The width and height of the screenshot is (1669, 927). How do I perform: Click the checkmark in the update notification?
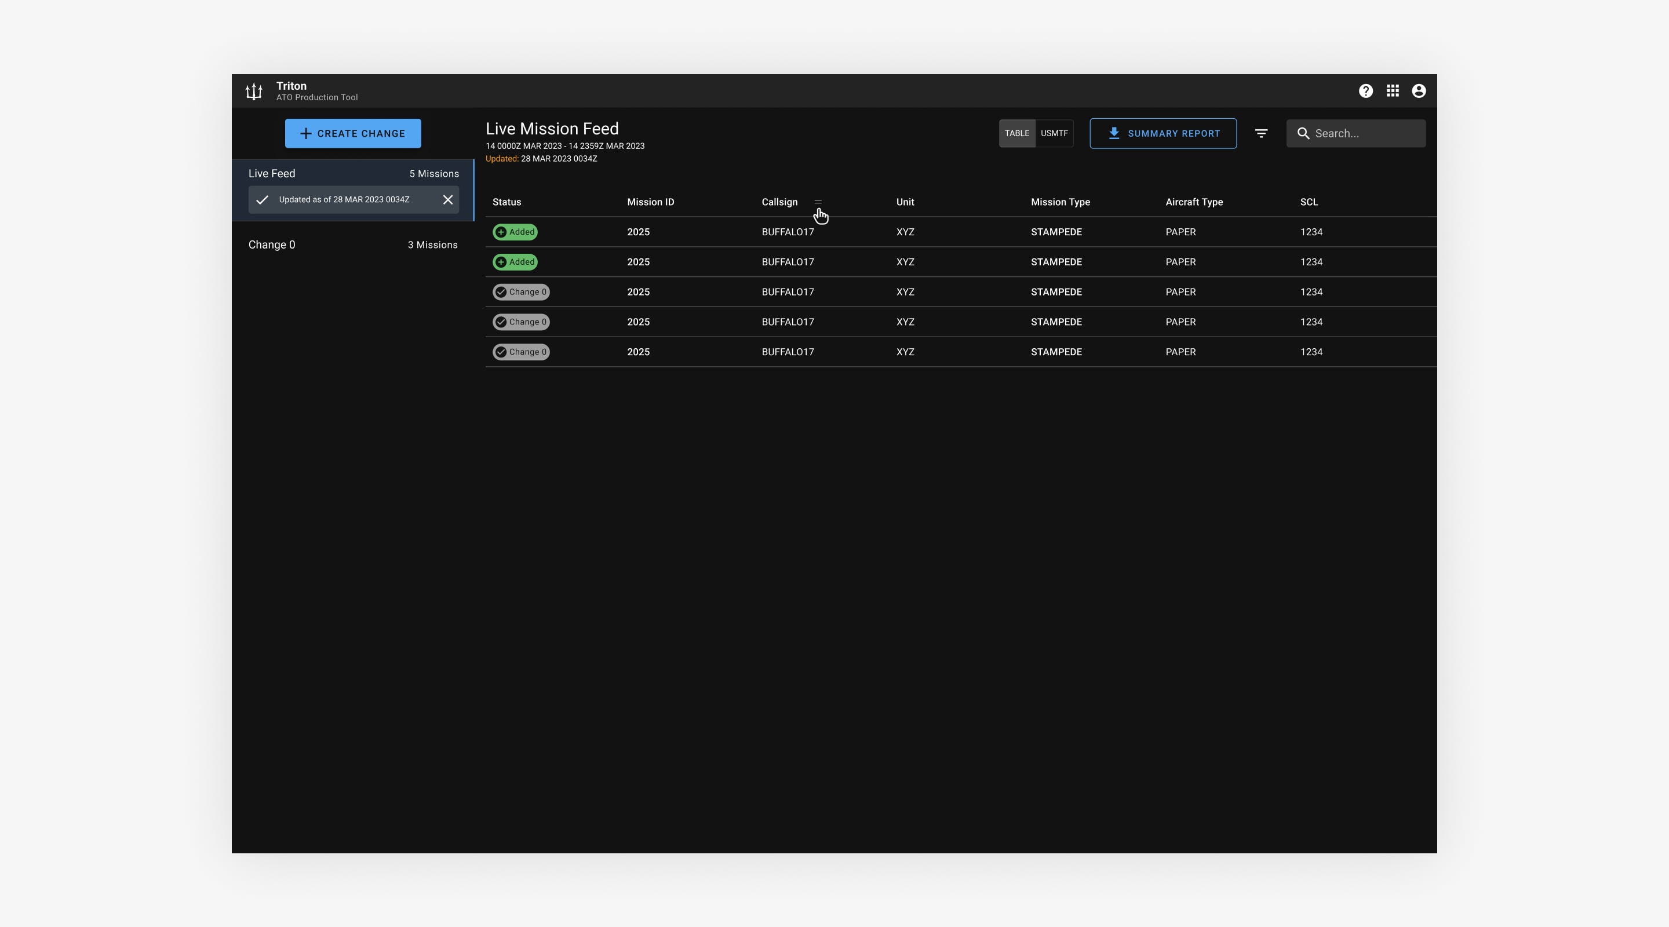tap(262, 199)
